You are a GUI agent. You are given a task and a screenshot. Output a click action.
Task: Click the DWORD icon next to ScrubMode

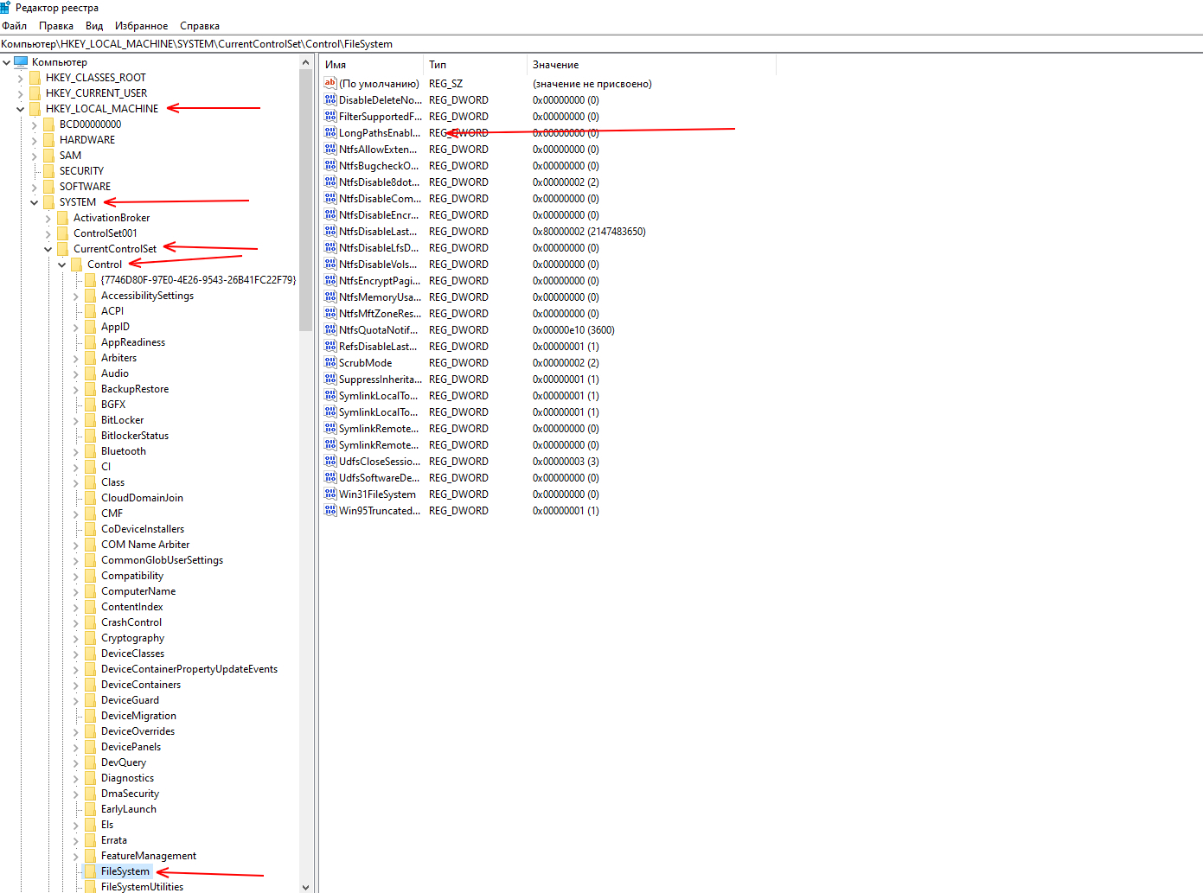point(330,363)
